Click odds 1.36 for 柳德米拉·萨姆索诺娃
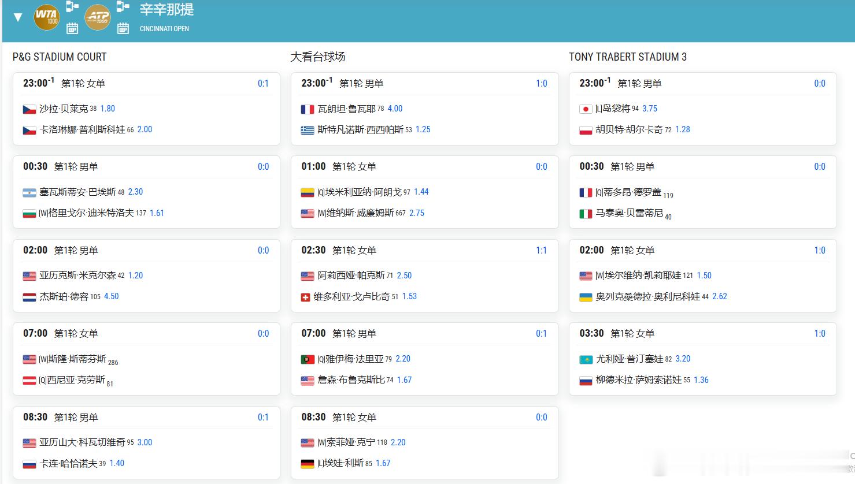 coord(701,380)
